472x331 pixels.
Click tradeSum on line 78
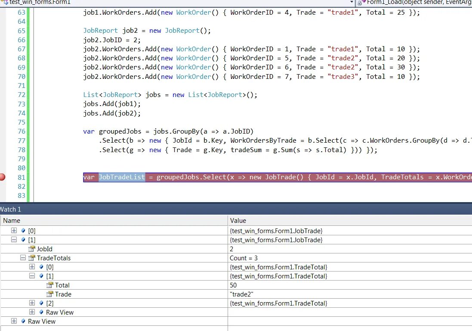246,150
